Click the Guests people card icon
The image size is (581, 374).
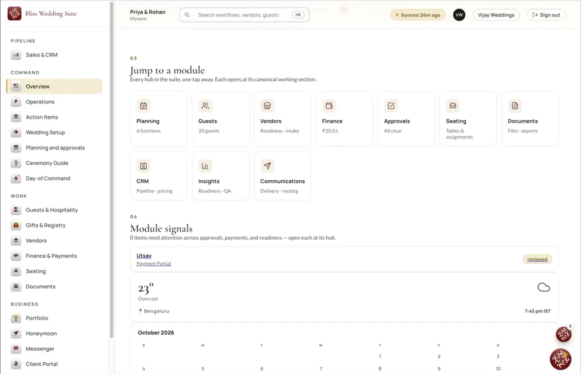click(205, 106)
